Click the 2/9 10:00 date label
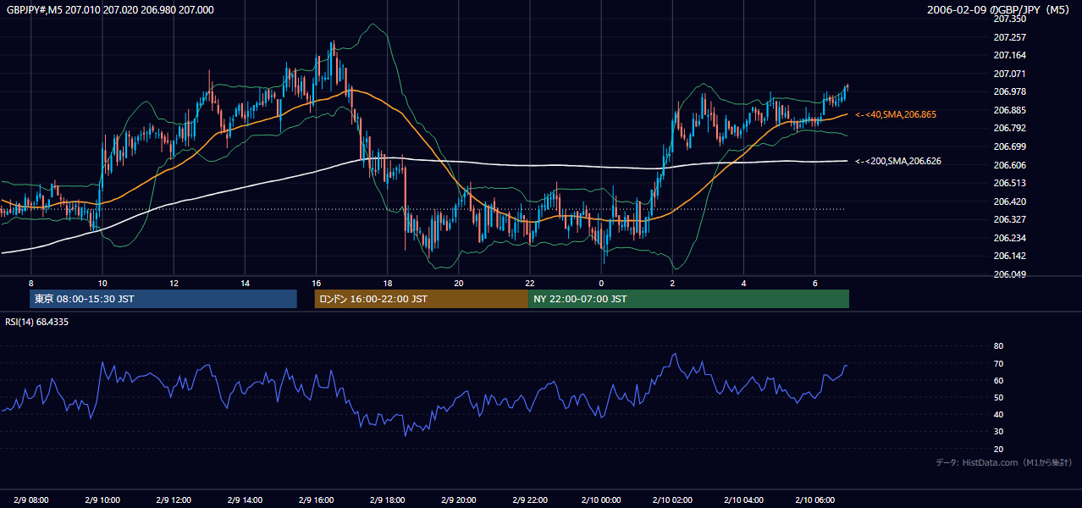The height and width of the screenshot is (508, 1082). point(102,500)
